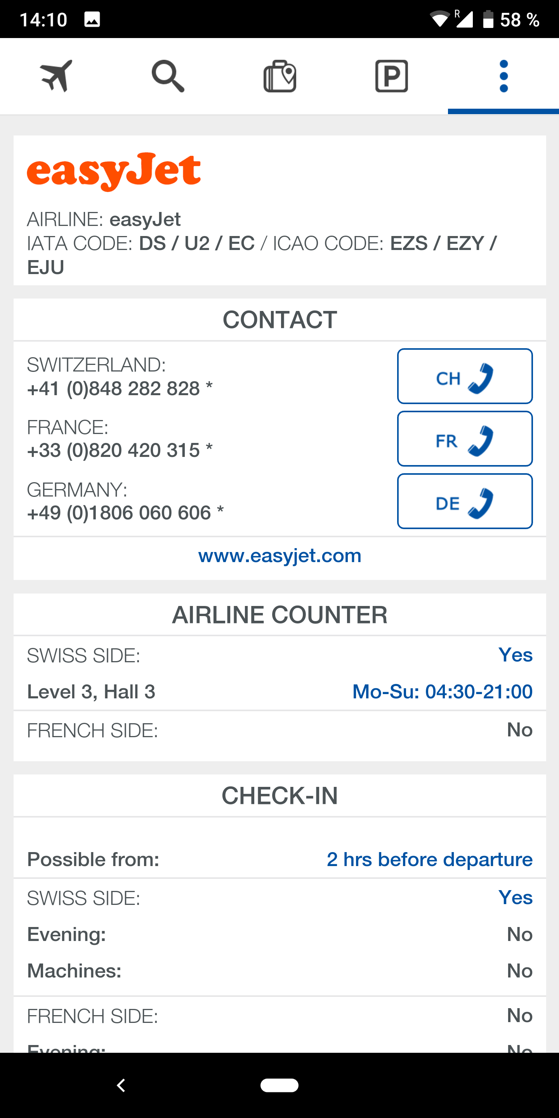The height and width of the screenshot is (1118, 559).
Task: Tap the Mo-Su 04:30-21:00 opening hours
Action: tap(442, 691)
